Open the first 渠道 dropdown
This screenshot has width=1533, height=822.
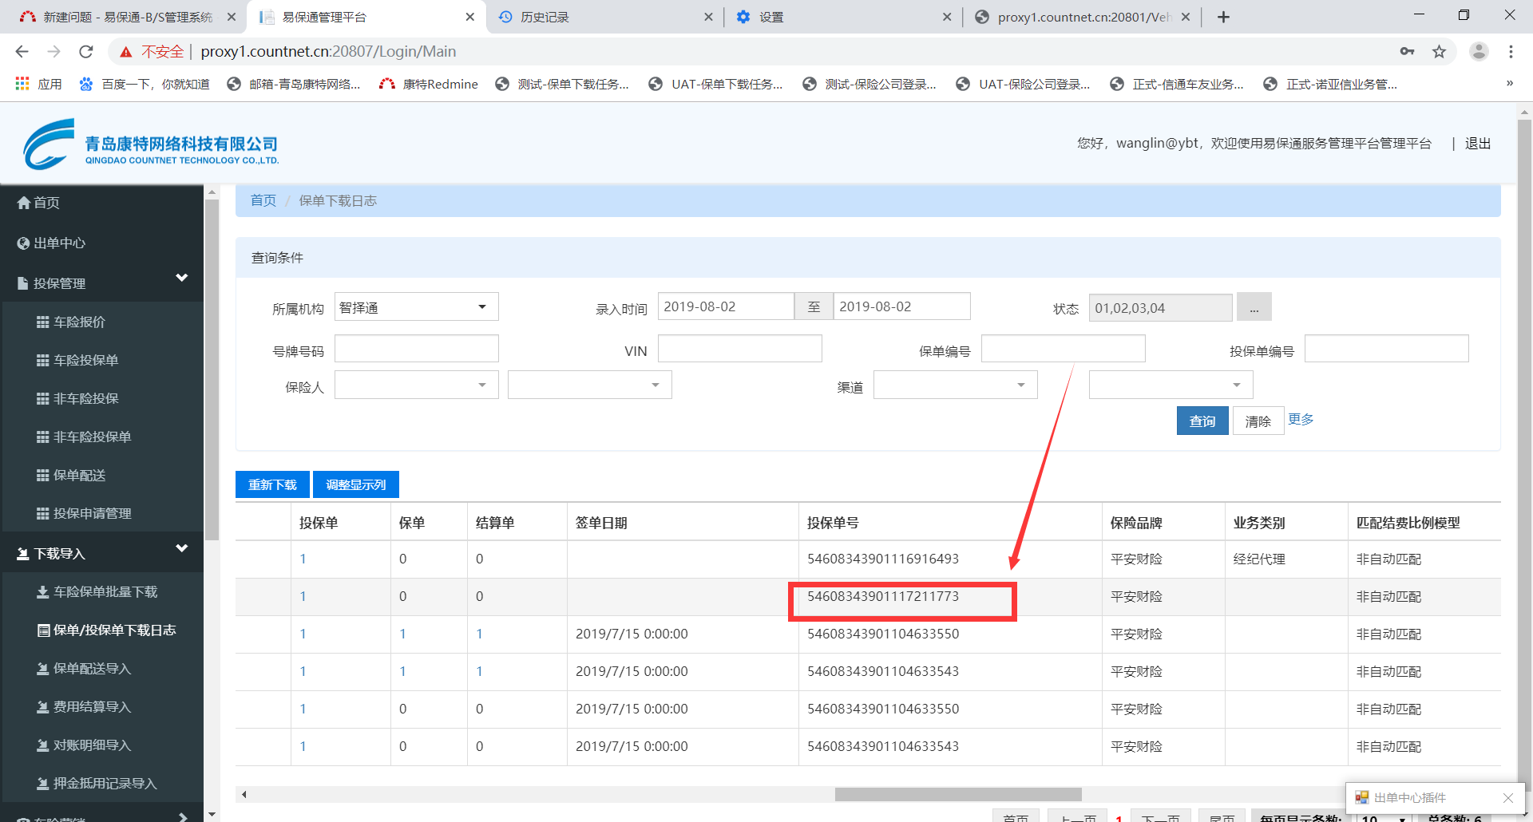pyautogui.click(x=1020, y=385)
